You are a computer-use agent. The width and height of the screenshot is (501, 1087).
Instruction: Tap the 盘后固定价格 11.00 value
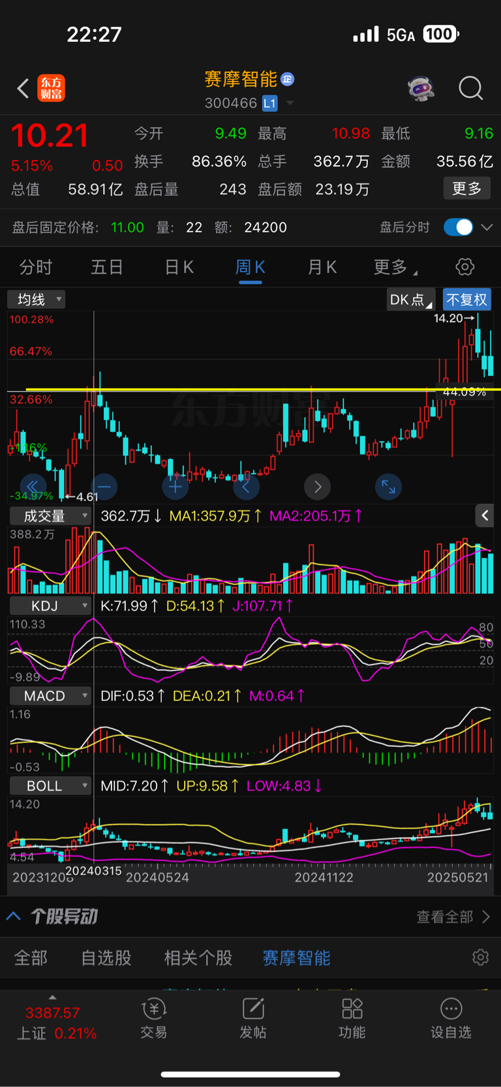pos(127,227)
